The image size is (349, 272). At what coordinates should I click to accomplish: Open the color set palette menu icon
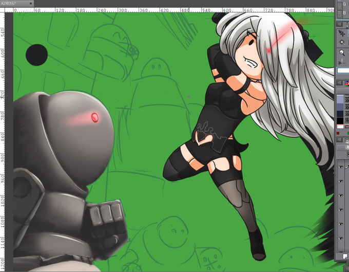tap(339, 83)
